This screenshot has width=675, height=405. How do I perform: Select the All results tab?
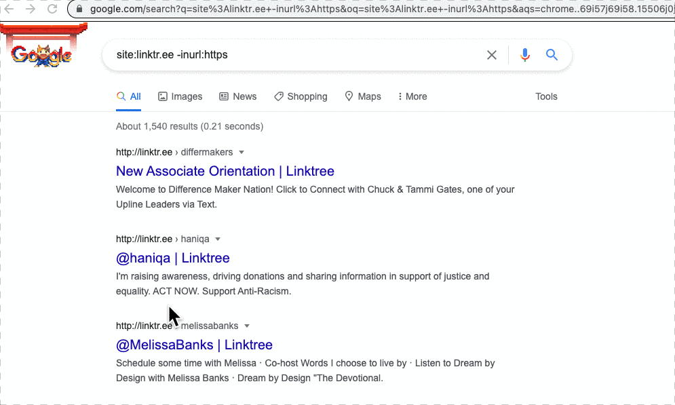[x=129, y=96]
